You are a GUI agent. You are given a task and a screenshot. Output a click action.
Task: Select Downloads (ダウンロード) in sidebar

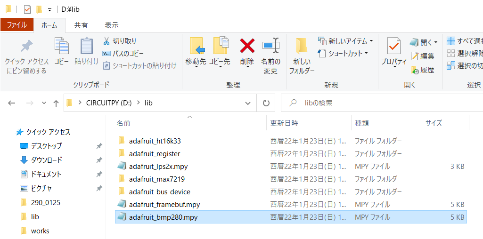click(x=46, y=160)
